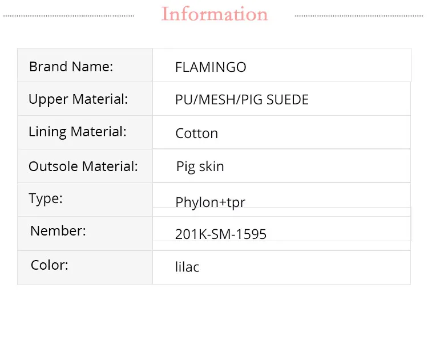
Task: Click the Phylon+tpr value
Action: point(210,202)
